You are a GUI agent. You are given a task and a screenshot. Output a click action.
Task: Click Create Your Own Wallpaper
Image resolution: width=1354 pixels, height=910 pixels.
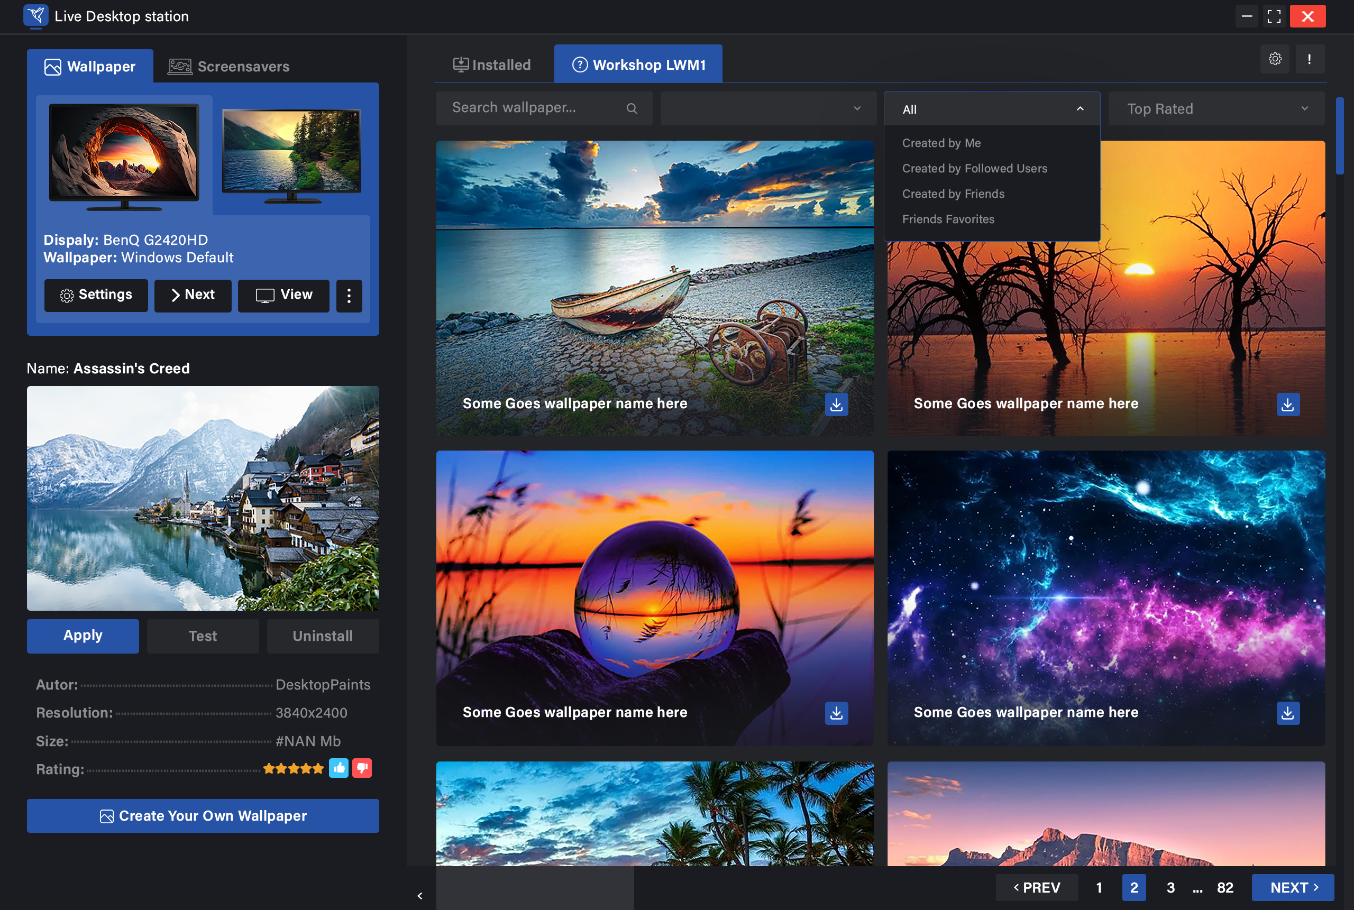point(203,815)
